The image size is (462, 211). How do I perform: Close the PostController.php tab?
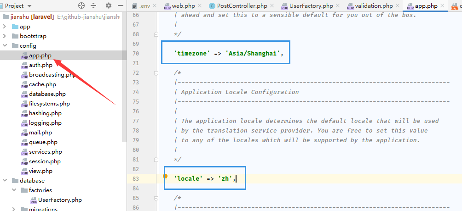[271, 6]
